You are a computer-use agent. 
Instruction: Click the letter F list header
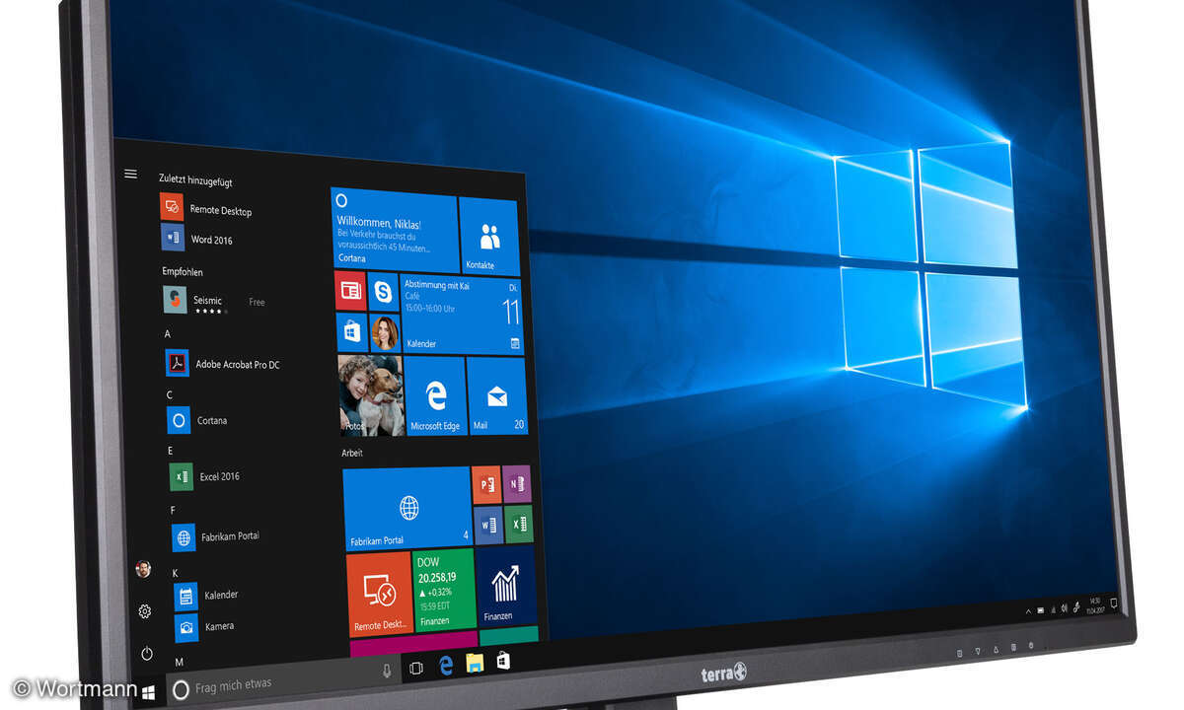[x=173, y=510]
